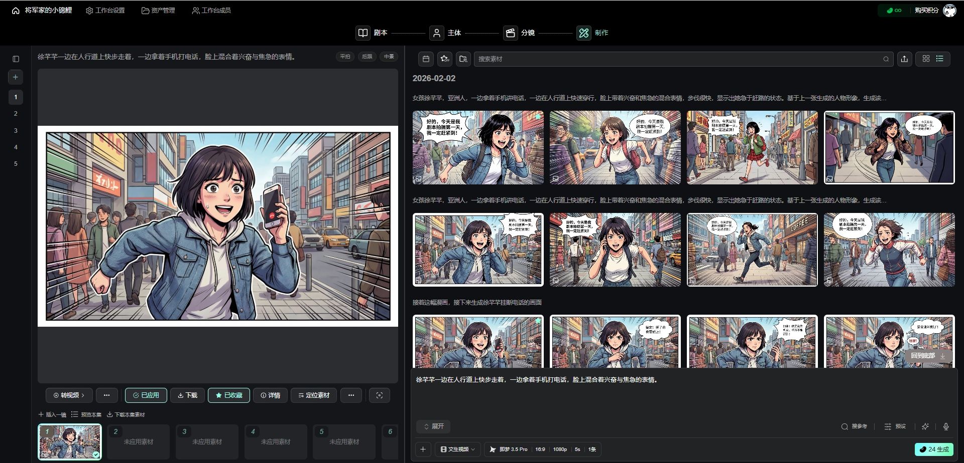Open 资产管理 asset management
The width and height of the screenshot is (964, 463).
coord(158,11)
